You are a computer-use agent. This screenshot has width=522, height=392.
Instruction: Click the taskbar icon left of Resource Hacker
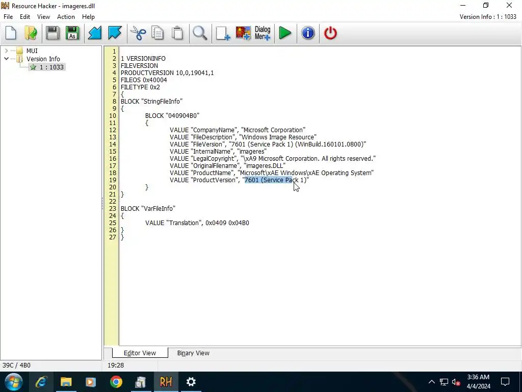click(141, 382)
